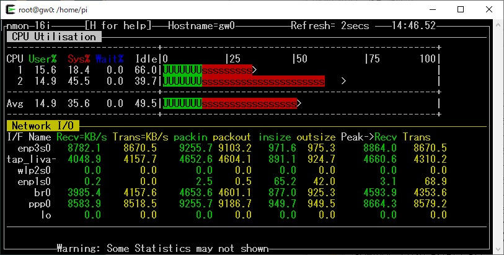Image resolution: width=504 pixels, height=255 pixels.
Task: Minimize the terminal window
Action: click(x=433, y=10)
